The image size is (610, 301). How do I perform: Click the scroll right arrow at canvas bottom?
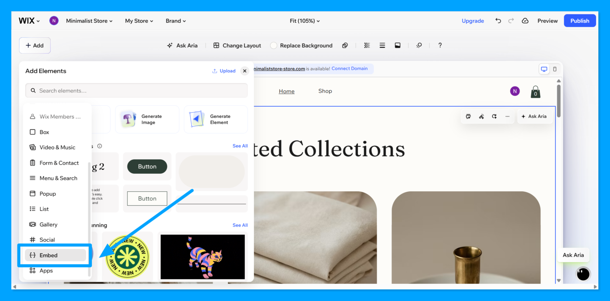click(x=595, y=287)
